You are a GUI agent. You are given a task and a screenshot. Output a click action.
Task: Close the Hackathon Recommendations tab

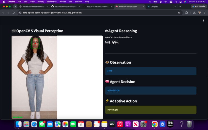47,6
